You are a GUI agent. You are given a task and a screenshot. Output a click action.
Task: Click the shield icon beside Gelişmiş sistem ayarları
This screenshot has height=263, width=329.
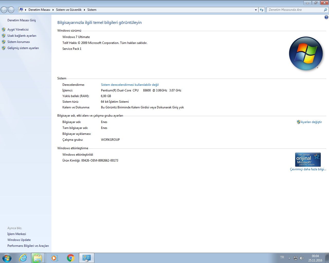point(4,48)
